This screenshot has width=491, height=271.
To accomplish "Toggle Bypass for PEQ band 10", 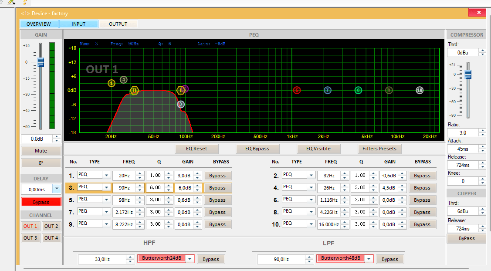I will coord(422,225).
